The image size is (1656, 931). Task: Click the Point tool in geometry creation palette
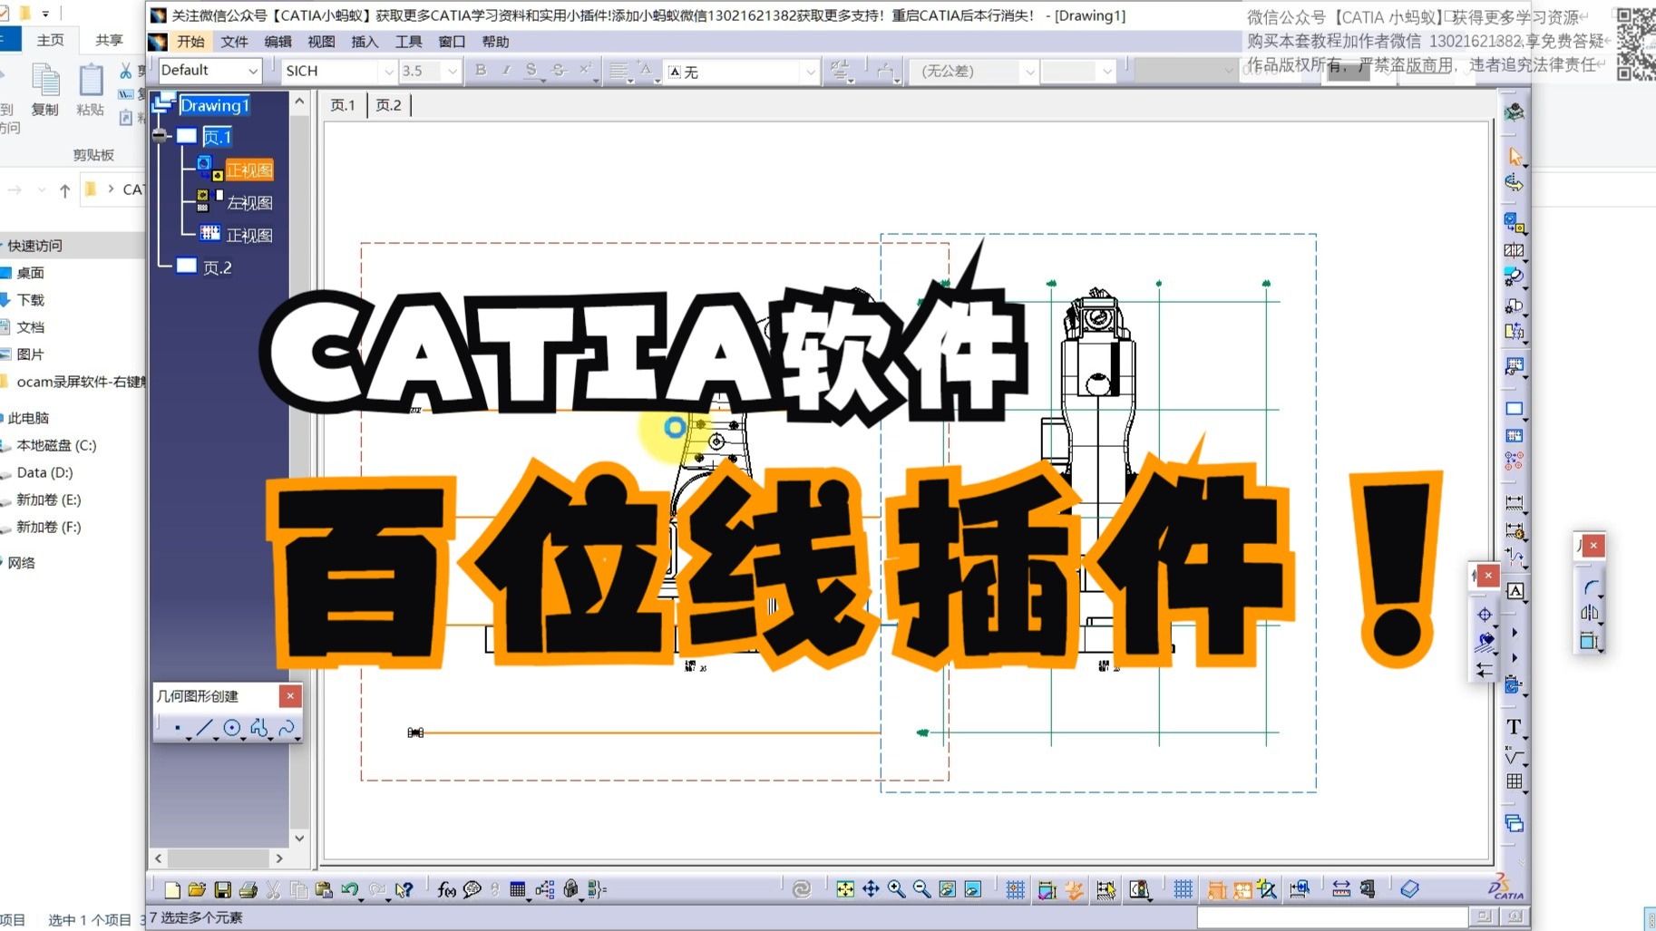pyautogui.click(x=178, y=728)
